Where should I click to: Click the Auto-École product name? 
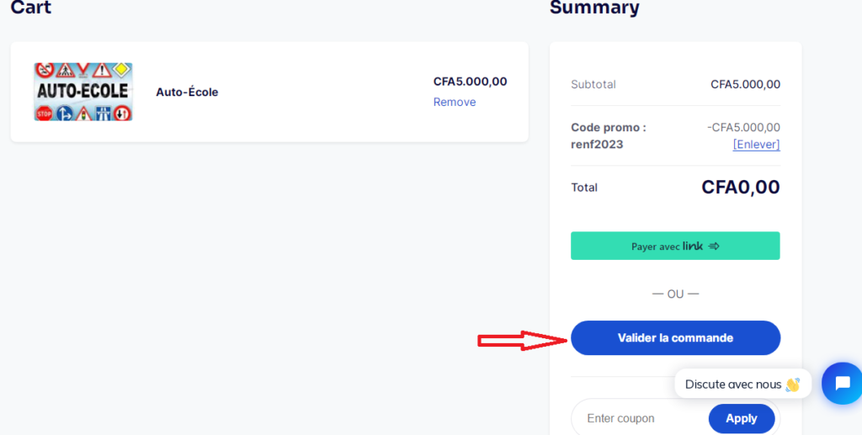click(x=187, y=92)
